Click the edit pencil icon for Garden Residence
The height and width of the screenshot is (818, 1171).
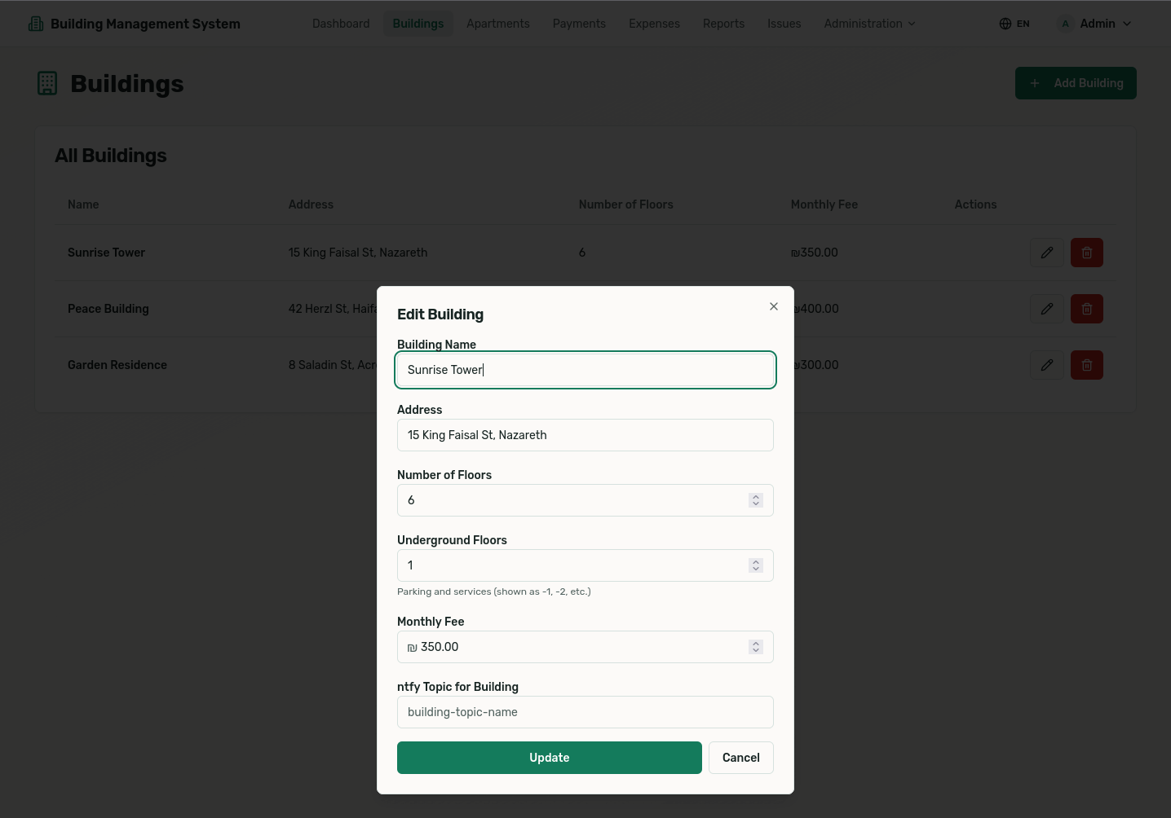[x=1046, y=365]
